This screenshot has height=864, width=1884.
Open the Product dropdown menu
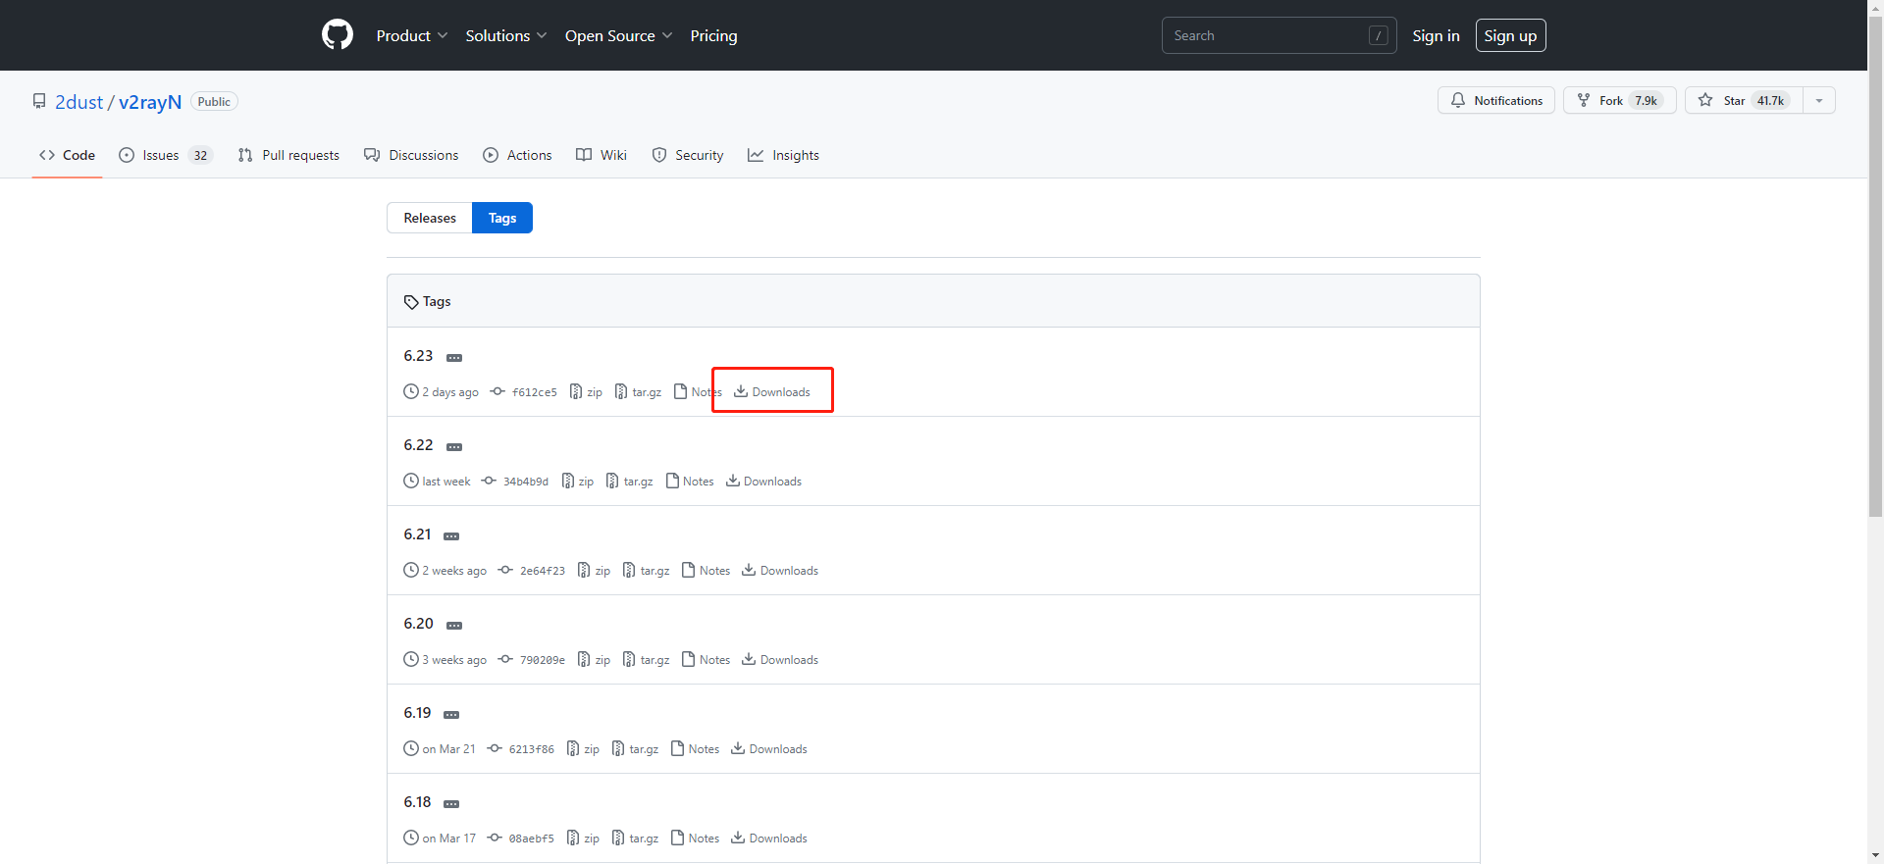(412, 35)
